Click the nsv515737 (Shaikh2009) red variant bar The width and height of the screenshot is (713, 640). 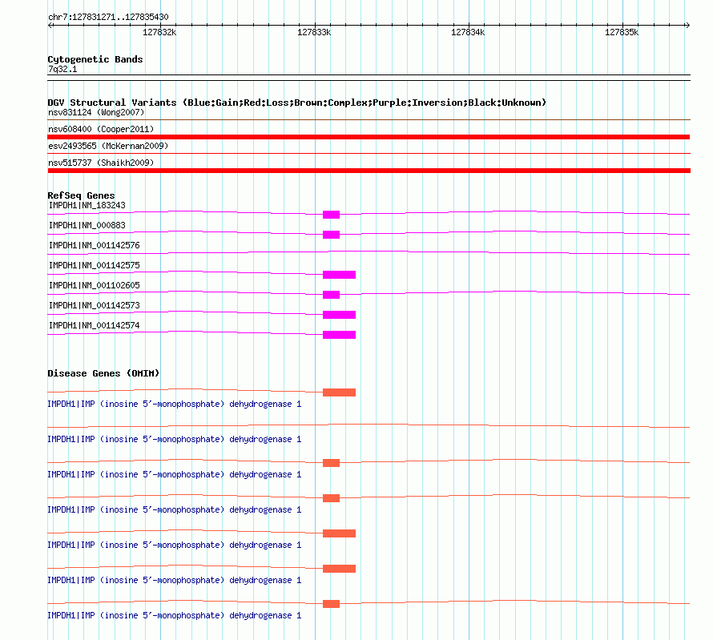coord(369,171)
